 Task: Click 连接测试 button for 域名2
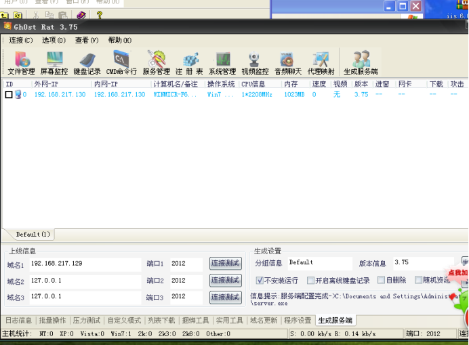[x=226, y=281]
